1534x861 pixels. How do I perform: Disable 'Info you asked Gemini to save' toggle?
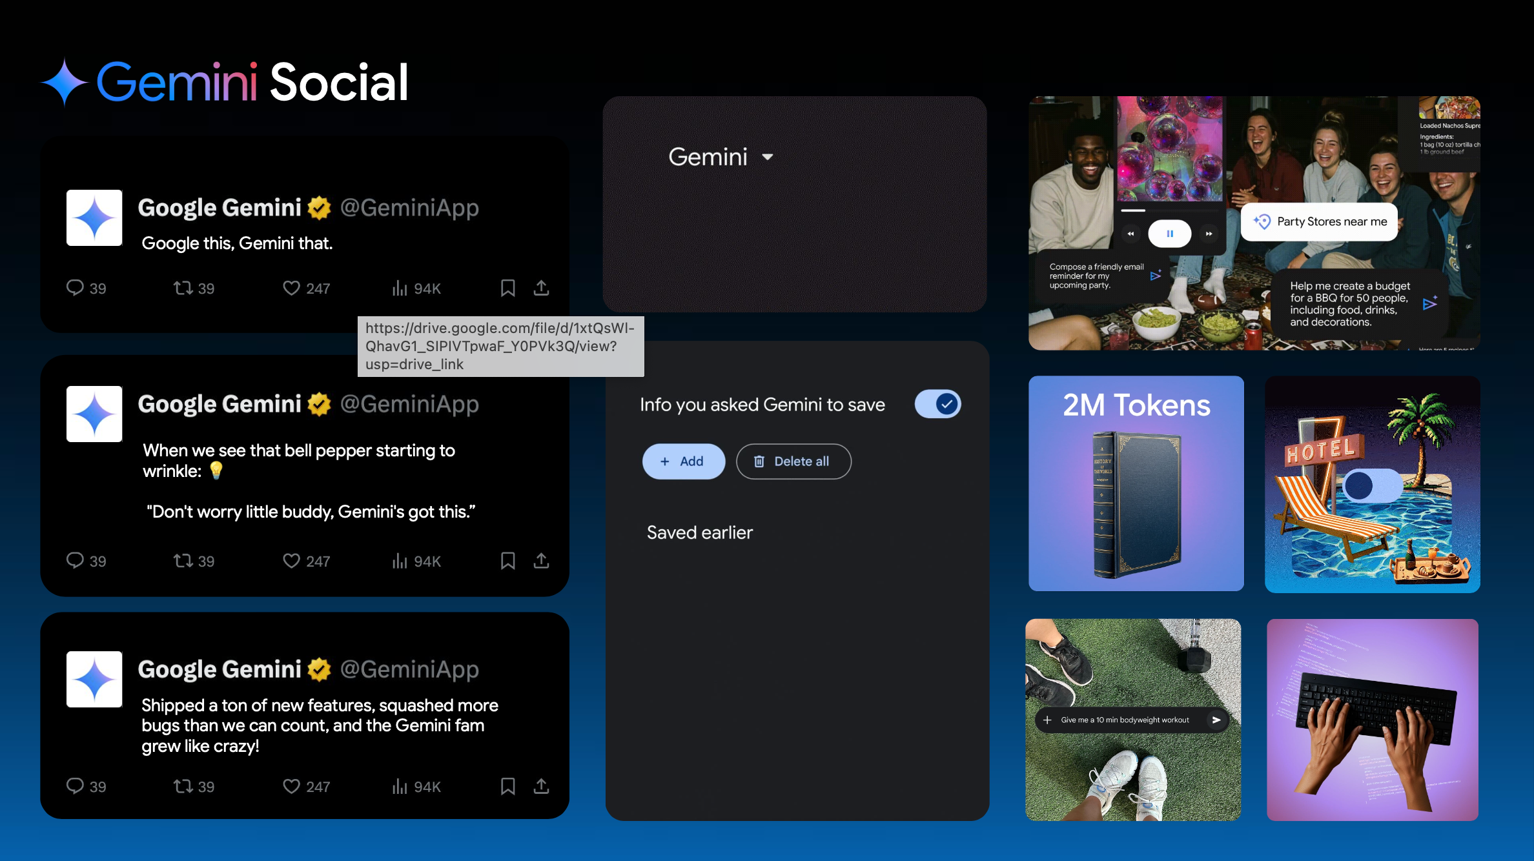point(937,405)
